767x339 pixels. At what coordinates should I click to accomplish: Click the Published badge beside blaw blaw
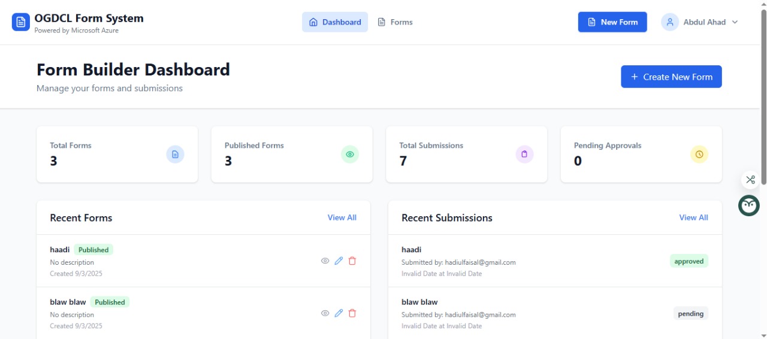click(110, 302)
